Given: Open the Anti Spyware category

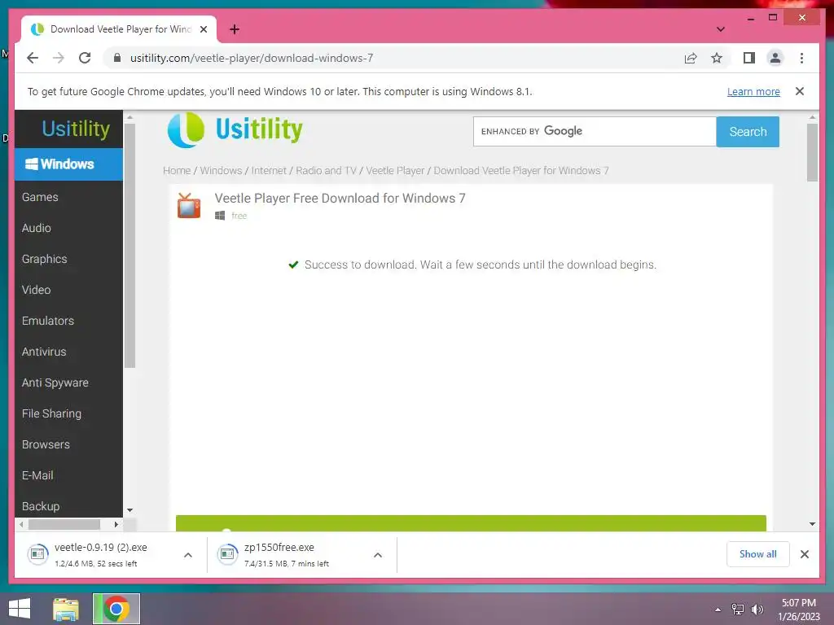Looking at the screenshot, I should pyautogui.click(x=55, y=382).
